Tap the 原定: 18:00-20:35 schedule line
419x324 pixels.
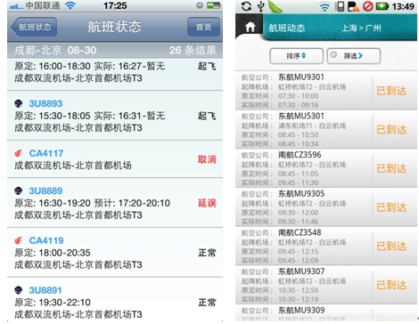coord(53,253)
